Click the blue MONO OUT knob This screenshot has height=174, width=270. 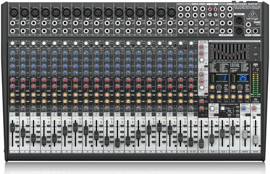coord(244,108)
